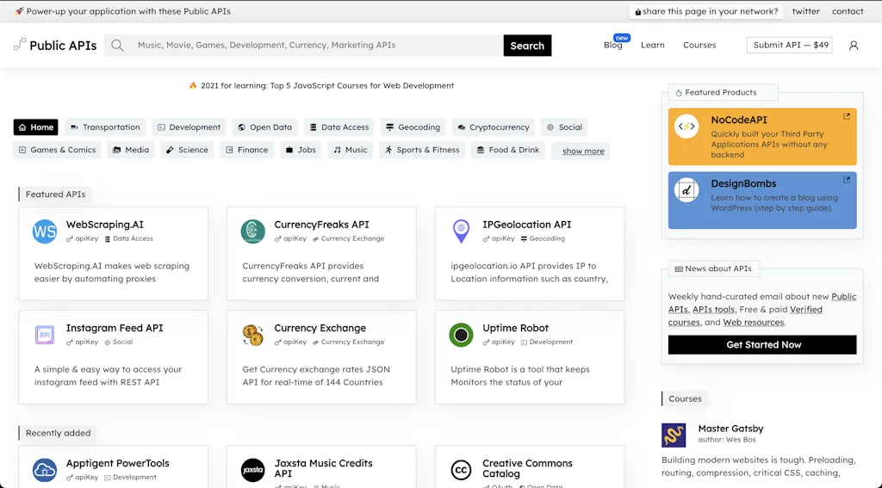
Task: Click the Master Gatsby course thumbnail
Action: [x=674, y=435]
